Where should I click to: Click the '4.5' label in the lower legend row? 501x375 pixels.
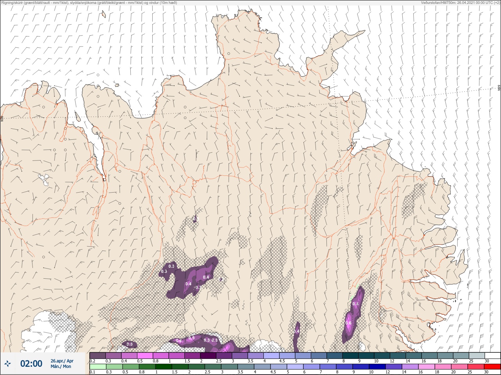pos(274,372)
